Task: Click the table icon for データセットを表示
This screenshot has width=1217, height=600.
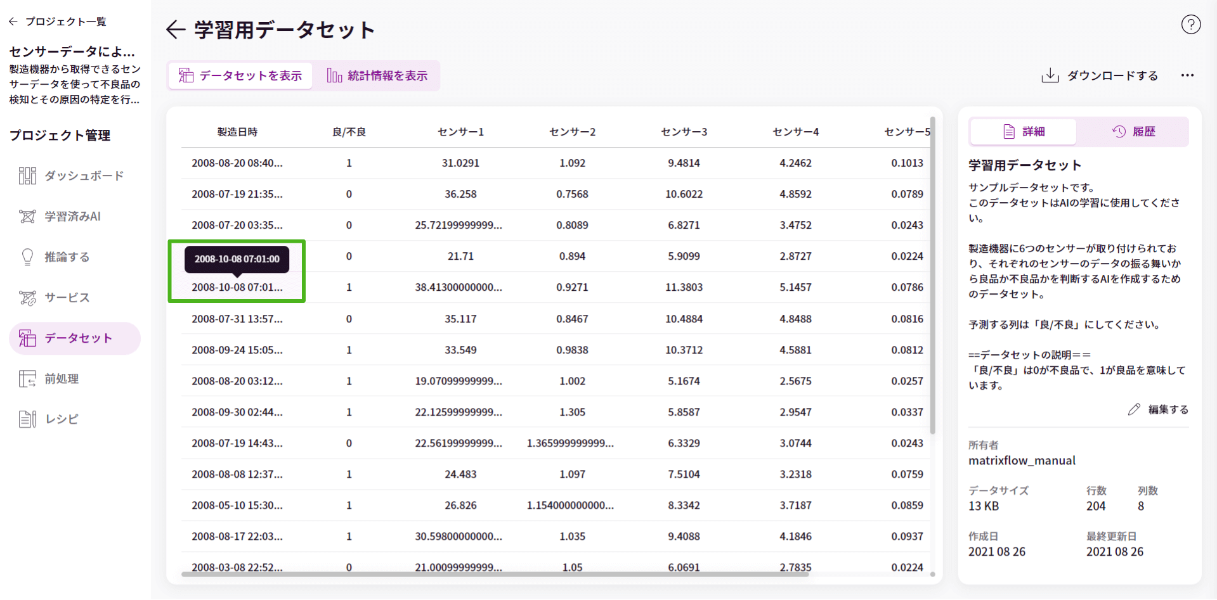Action: pos(186,75)
